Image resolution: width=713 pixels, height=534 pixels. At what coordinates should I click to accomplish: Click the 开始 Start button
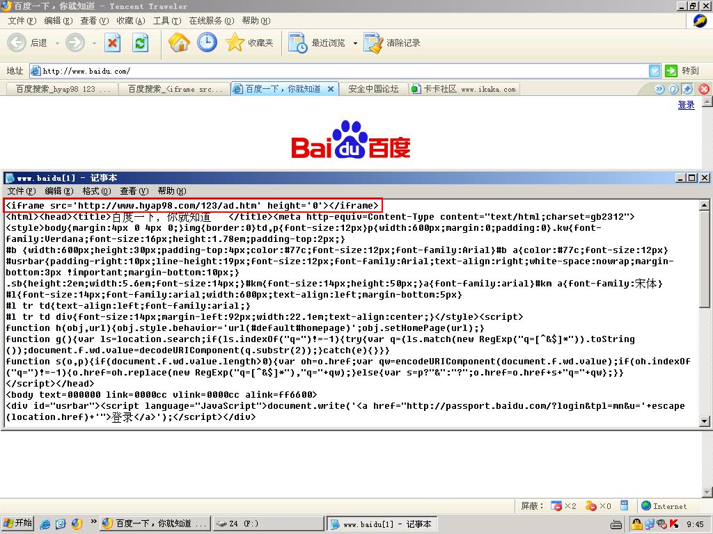pyautogui.click(x=17, y=524)
